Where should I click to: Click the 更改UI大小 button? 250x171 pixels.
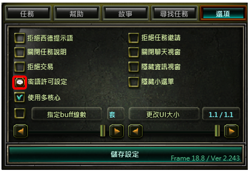coord(164,114)
